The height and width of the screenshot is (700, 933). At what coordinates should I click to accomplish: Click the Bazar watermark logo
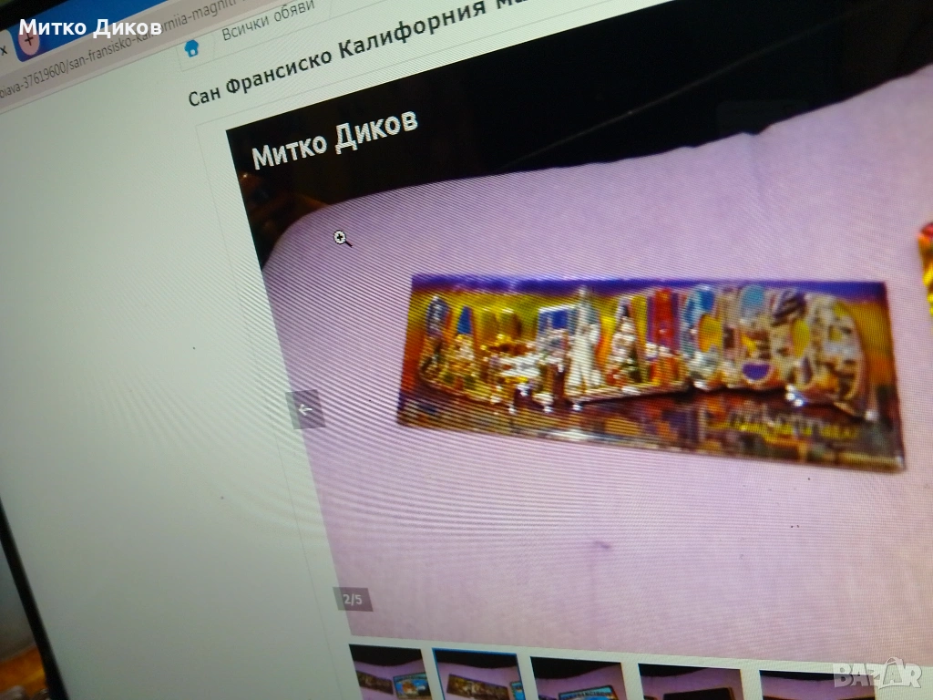[x=877, y=674]
